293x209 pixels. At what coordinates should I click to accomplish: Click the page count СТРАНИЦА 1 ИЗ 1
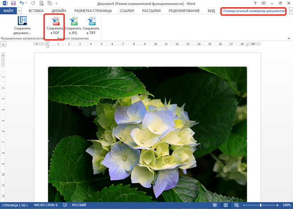point(15,205)
